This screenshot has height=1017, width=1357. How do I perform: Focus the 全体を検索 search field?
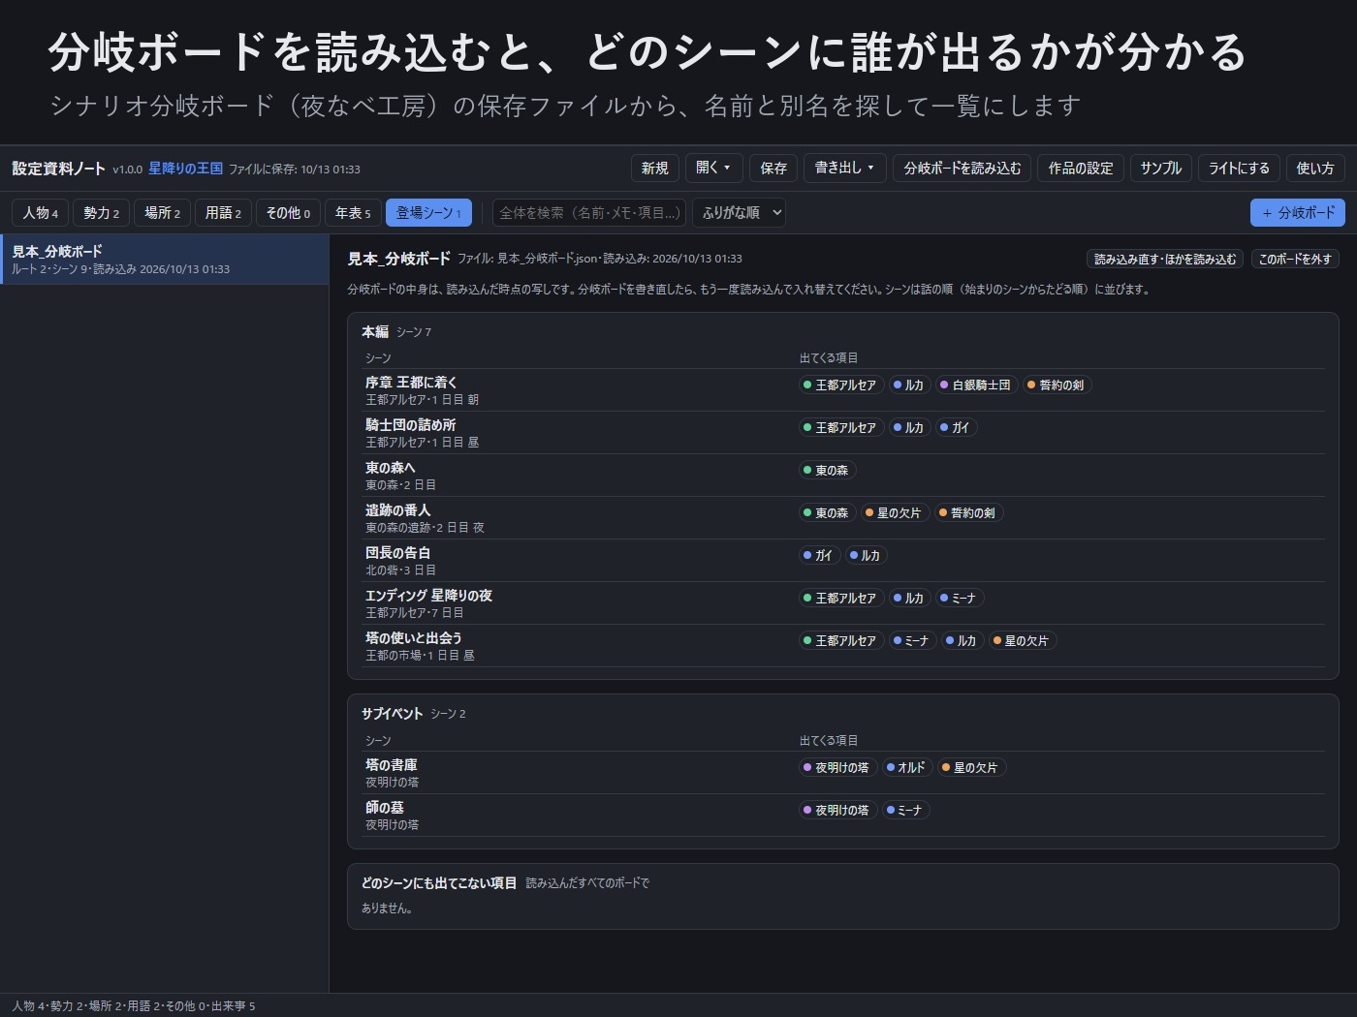point(589,213)
